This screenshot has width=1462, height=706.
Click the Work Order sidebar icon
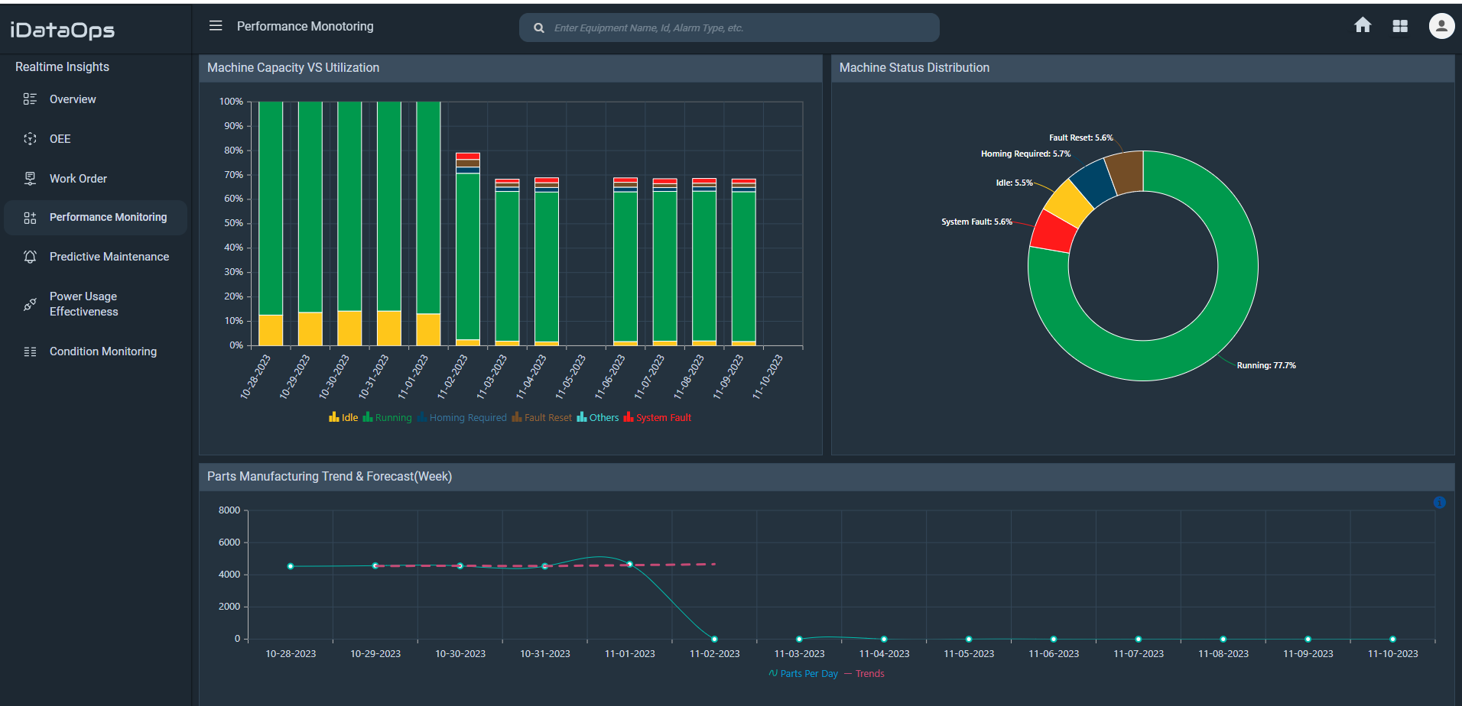(x=30, y=178)
